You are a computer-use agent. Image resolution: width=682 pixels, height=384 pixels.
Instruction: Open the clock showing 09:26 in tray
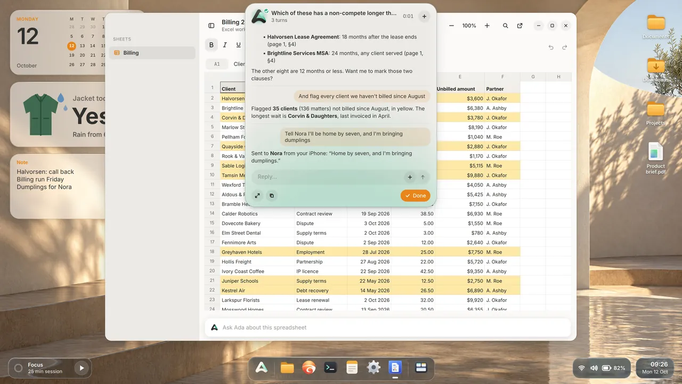[x=655, y=368]
